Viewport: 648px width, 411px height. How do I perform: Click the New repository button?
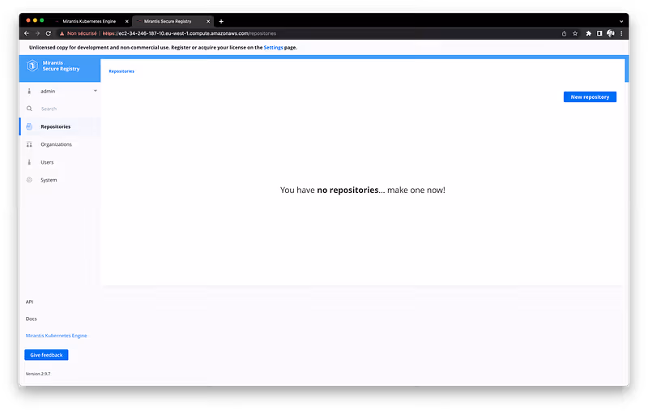590,96
